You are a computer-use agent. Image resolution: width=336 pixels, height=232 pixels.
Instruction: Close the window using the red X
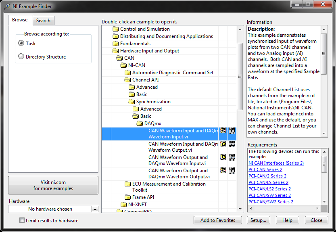323,4
